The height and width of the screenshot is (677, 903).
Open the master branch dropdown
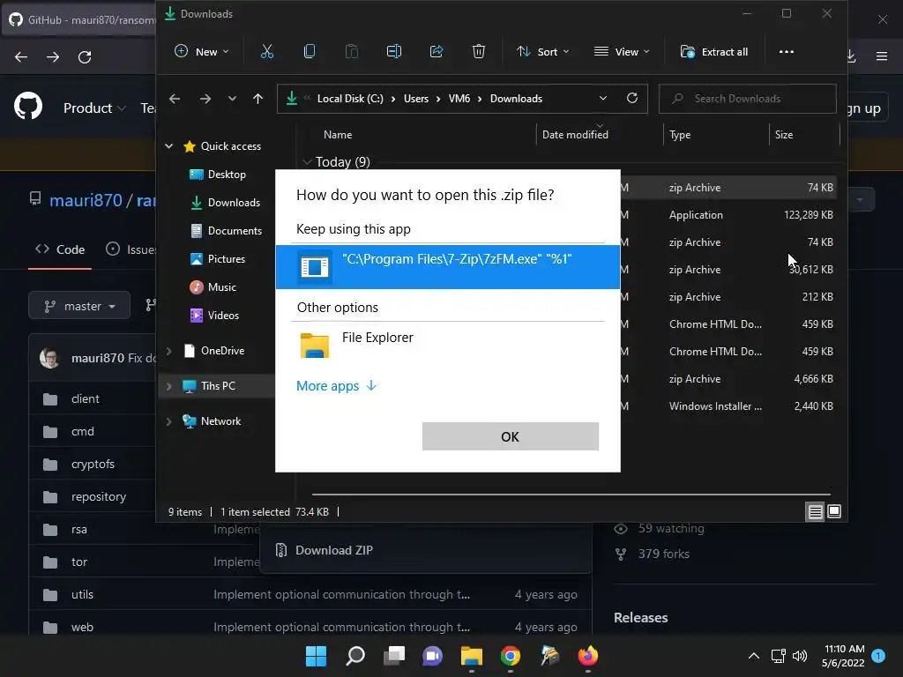coord(79,306)
